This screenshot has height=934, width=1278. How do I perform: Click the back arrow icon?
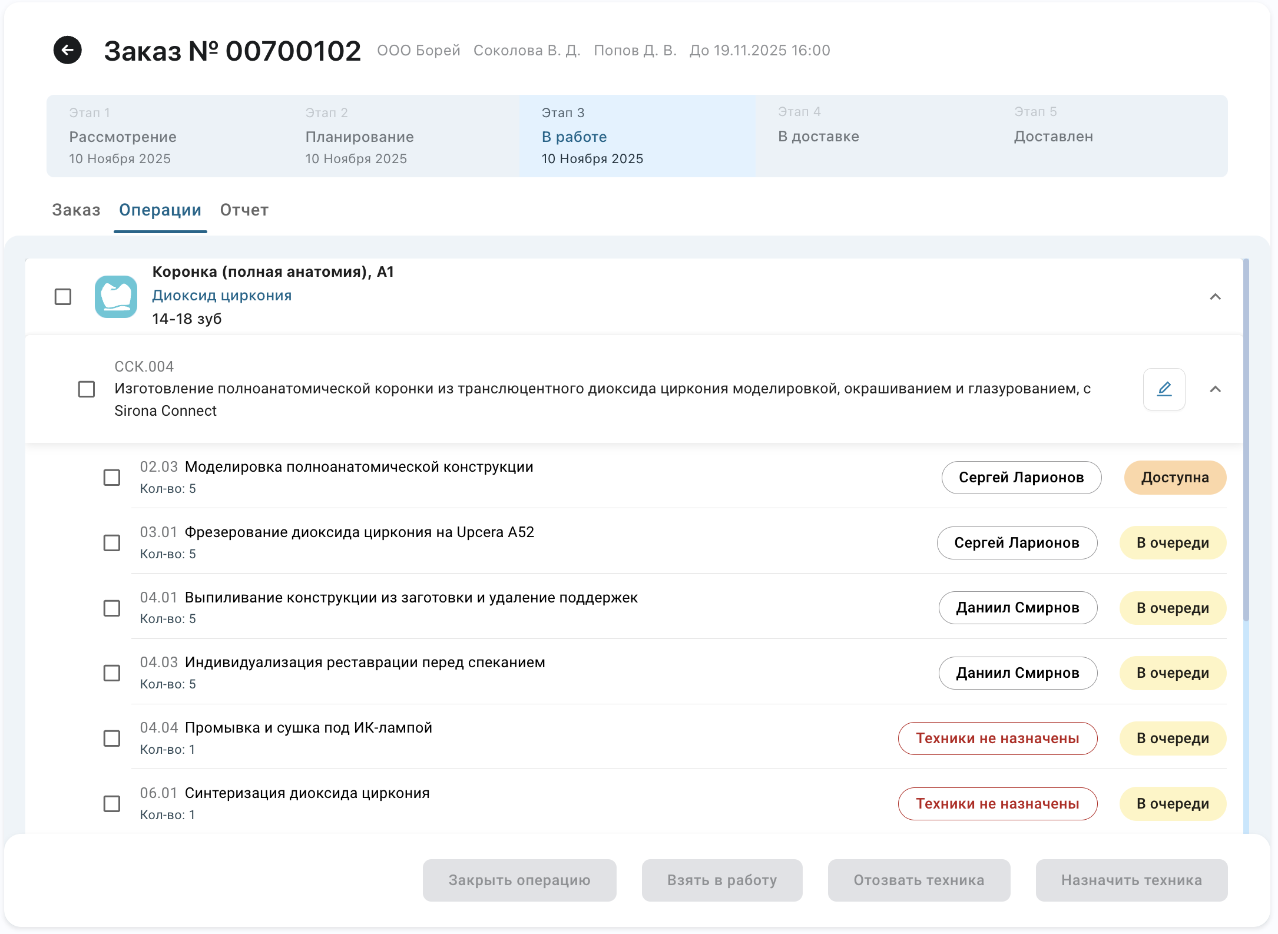tap(68, 50)
